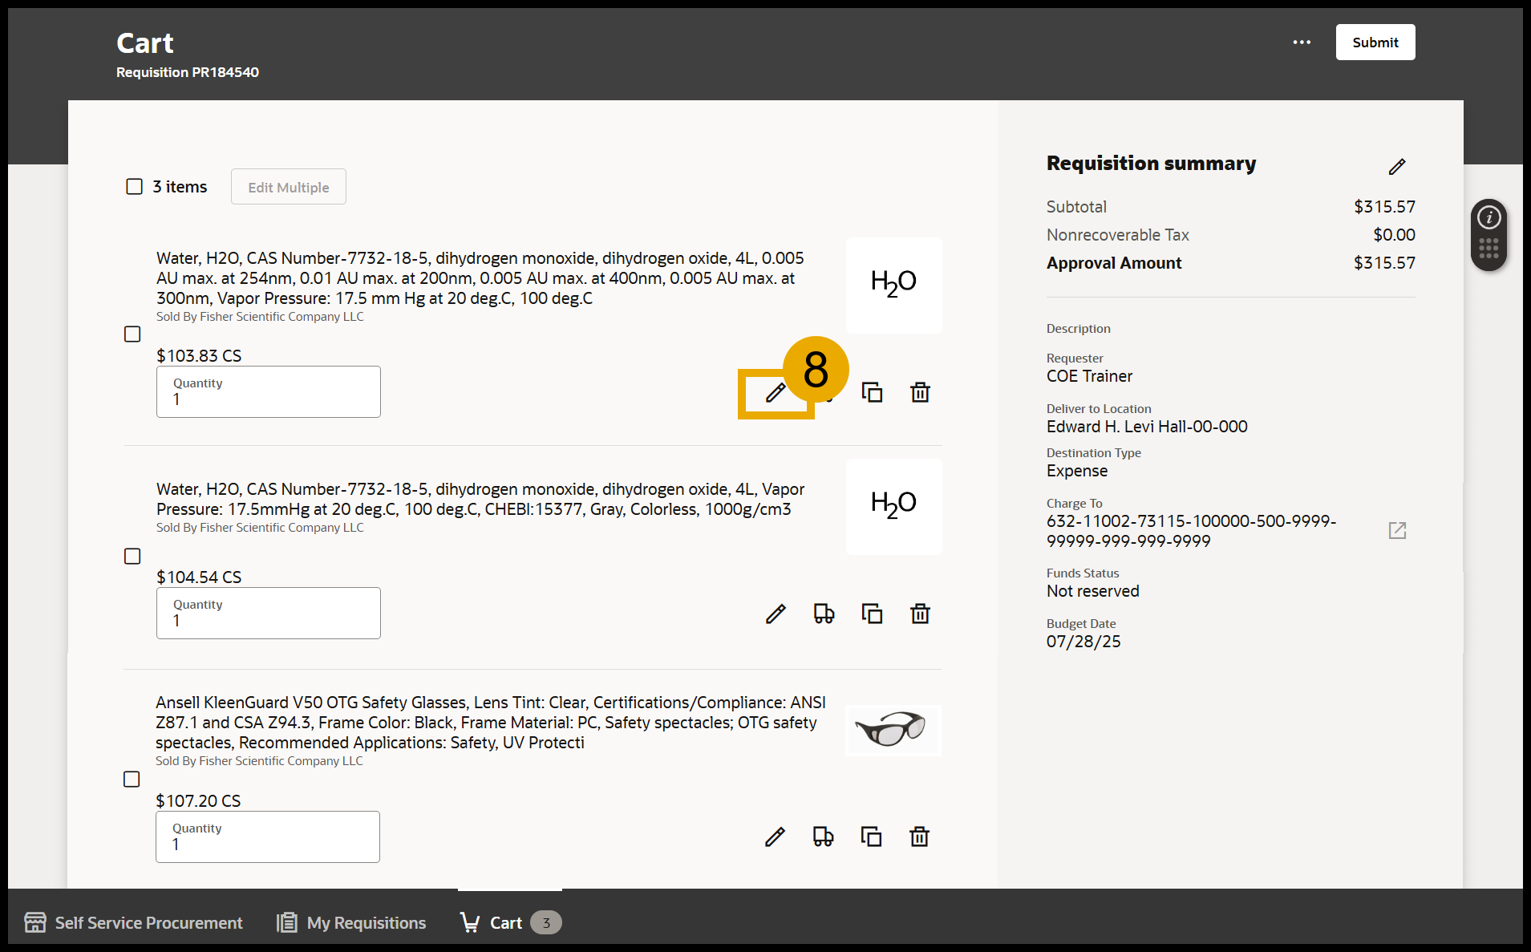Duplicate the second Water item
1531x952 pixels.
(873, 614)
